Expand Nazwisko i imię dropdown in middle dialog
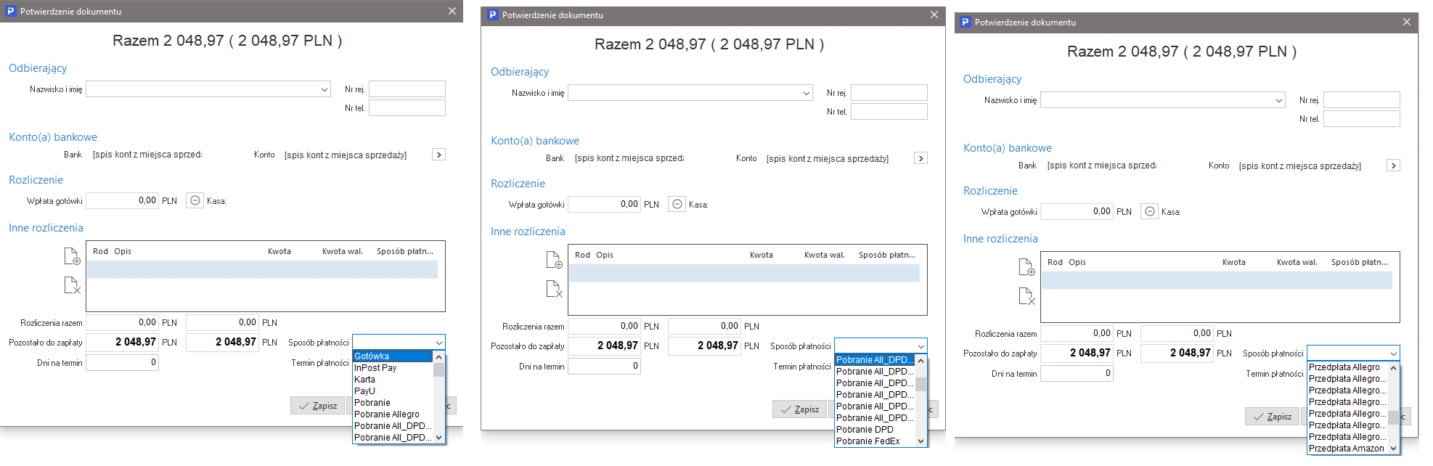The height and width of the screenshot is (466, 1433). (806, 93)
